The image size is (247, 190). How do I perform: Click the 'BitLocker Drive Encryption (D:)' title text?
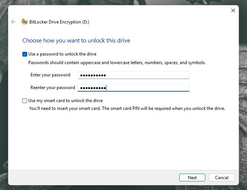(59, 22)
